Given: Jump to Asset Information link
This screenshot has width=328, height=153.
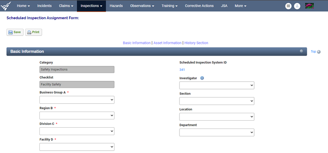Looking at the screenshot, I should tap(168, 43).
